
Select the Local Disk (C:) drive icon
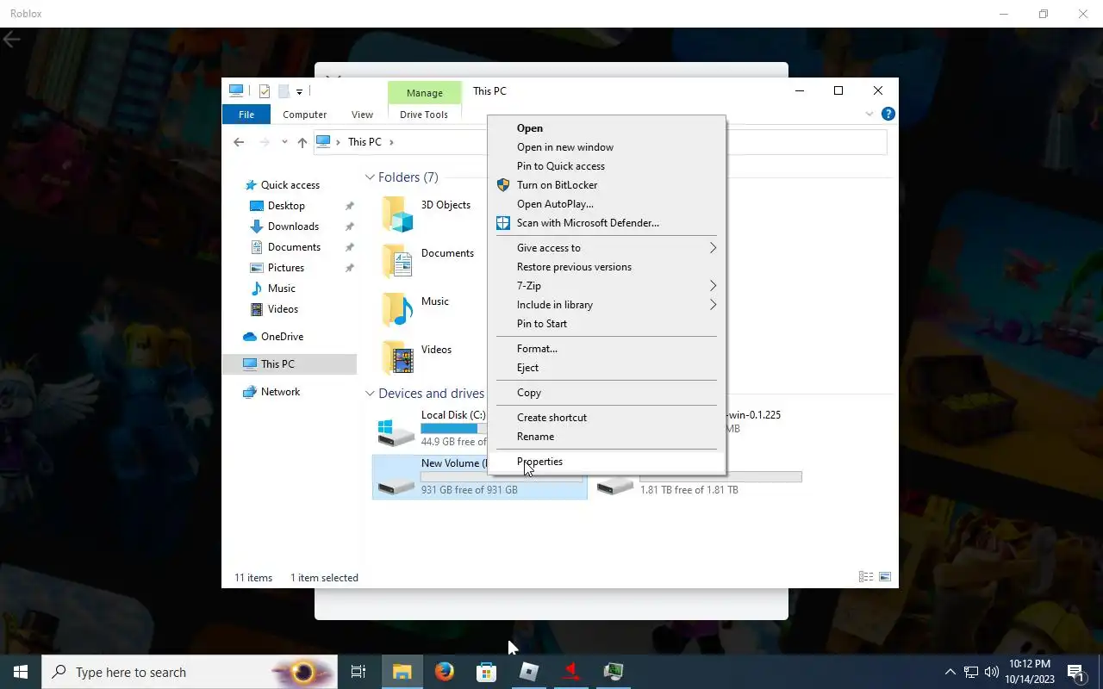point(396,431)
